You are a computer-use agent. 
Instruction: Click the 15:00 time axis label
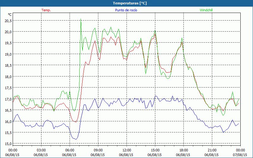point(155,150)
